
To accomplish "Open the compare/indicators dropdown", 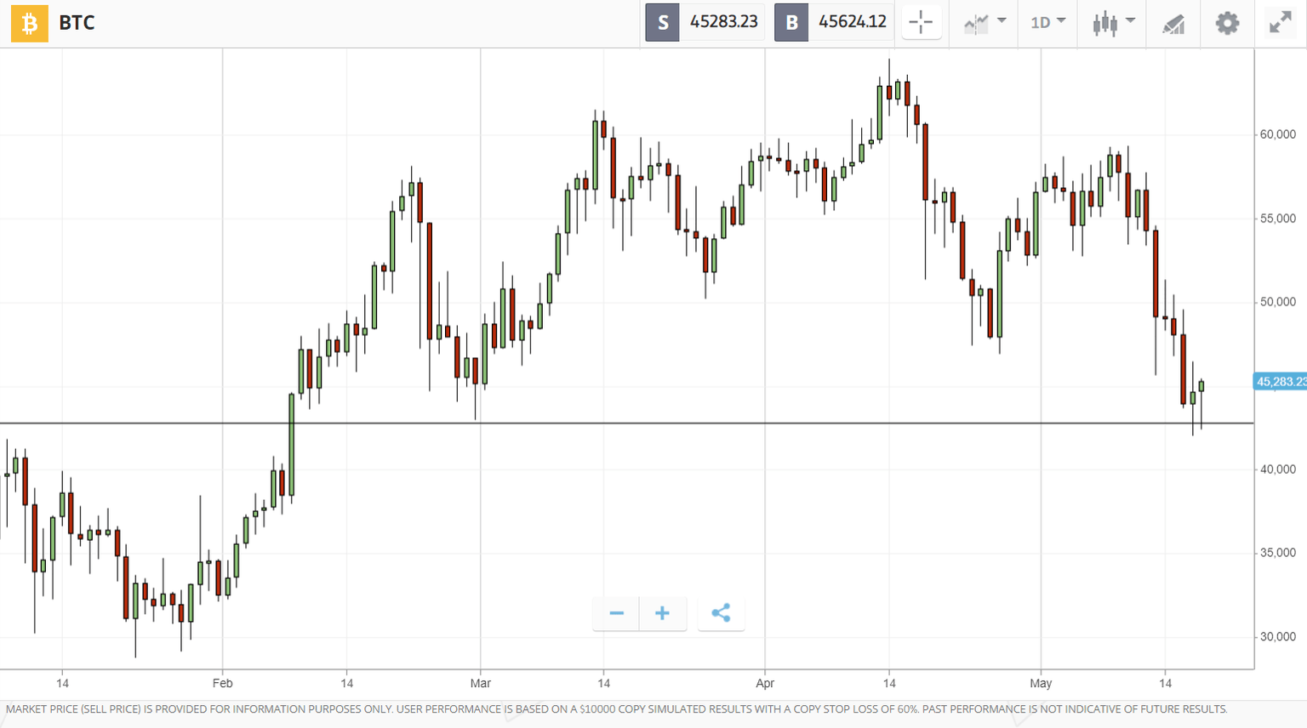I will click(985, 23).
